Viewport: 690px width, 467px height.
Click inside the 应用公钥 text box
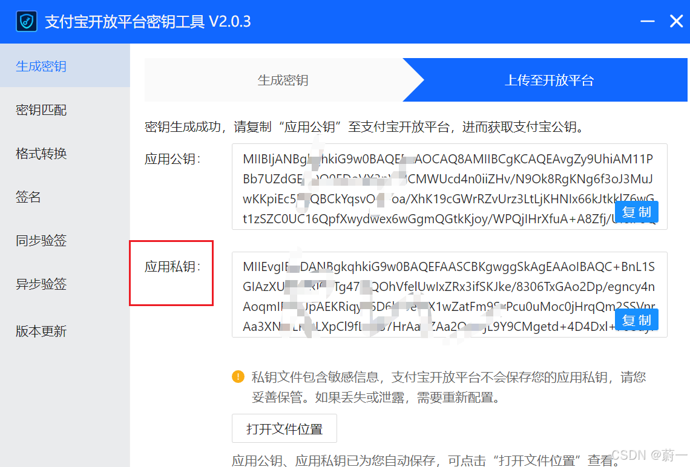click(x=449, y=186)
